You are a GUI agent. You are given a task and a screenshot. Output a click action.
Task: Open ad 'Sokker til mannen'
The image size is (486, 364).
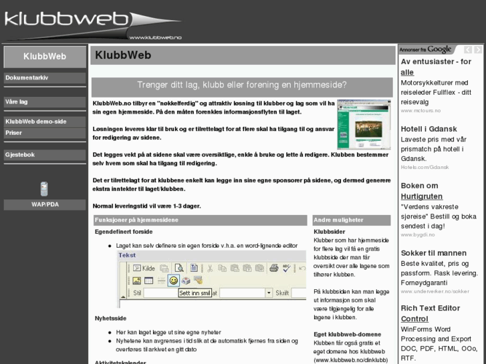coord(433,253)
